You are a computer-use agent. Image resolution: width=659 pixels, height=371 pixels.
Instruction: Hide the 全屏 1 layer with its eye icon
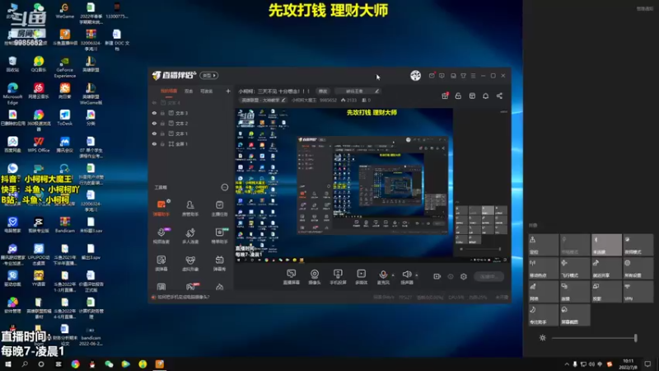[154, 143]
